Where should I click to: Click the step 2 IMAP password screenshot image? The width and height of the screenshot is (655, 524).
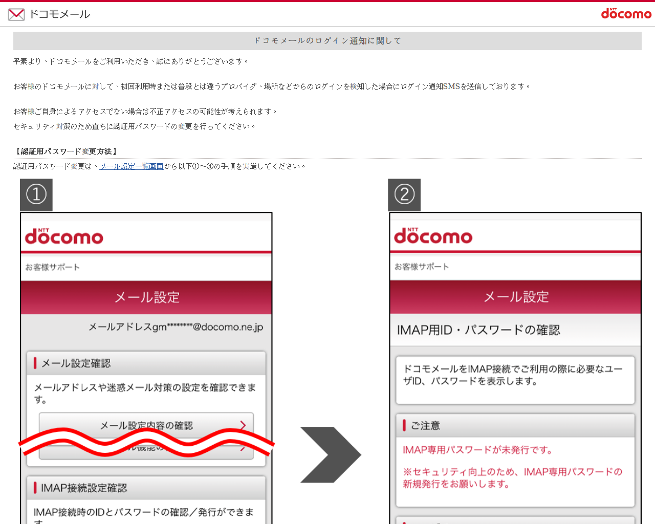pos(515,351)
